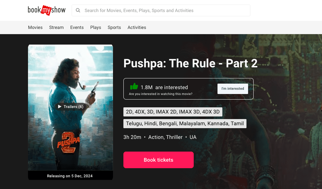Click the Book tickets button
This screenshot has height=189, width=322.
pyautogui.click(x=158, y=160)
